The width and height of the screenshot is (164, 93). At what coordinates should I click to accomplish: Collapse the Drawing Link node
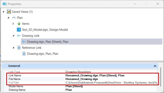click(x=14, y=36)
